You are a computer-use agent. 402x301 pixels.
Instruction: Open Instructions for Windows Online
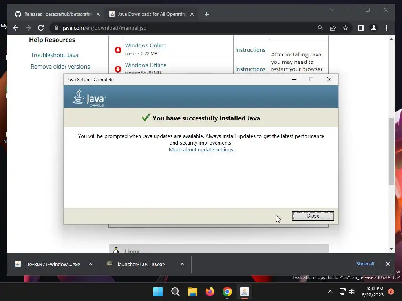[x=250, y=50]
